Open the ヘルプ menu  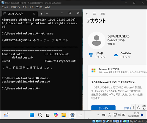(48, 7)
